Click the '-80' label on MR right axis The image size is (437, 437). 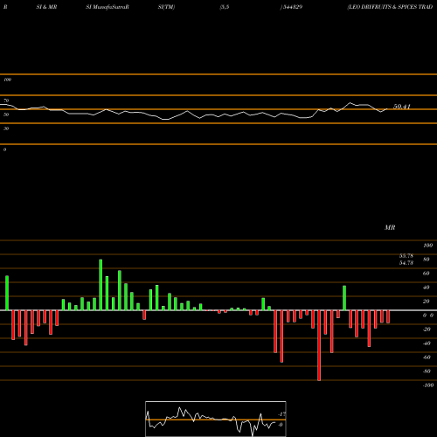pos(427,371)
